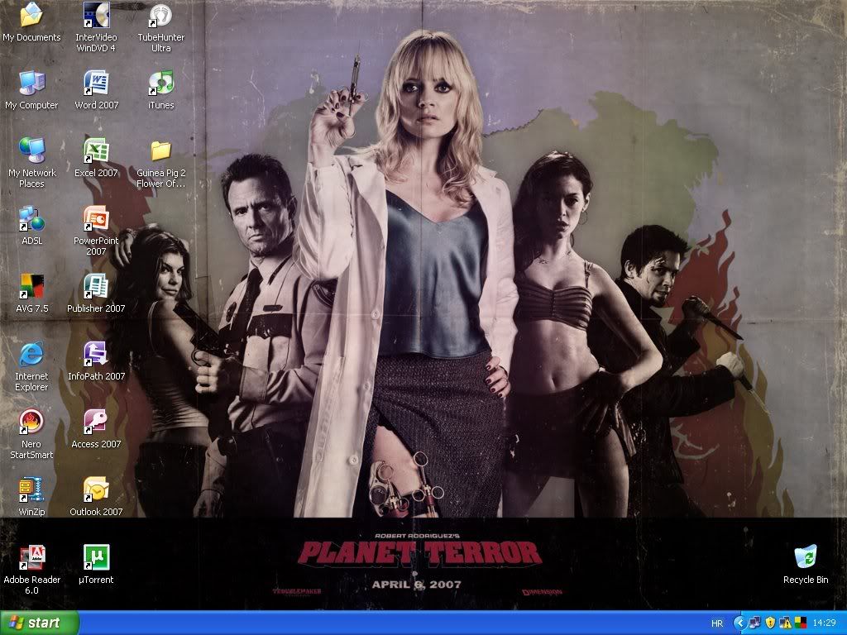Launch TubeHunter Ultra from the desktop
This screenshot has width=847, height=635.
point(160,16)
